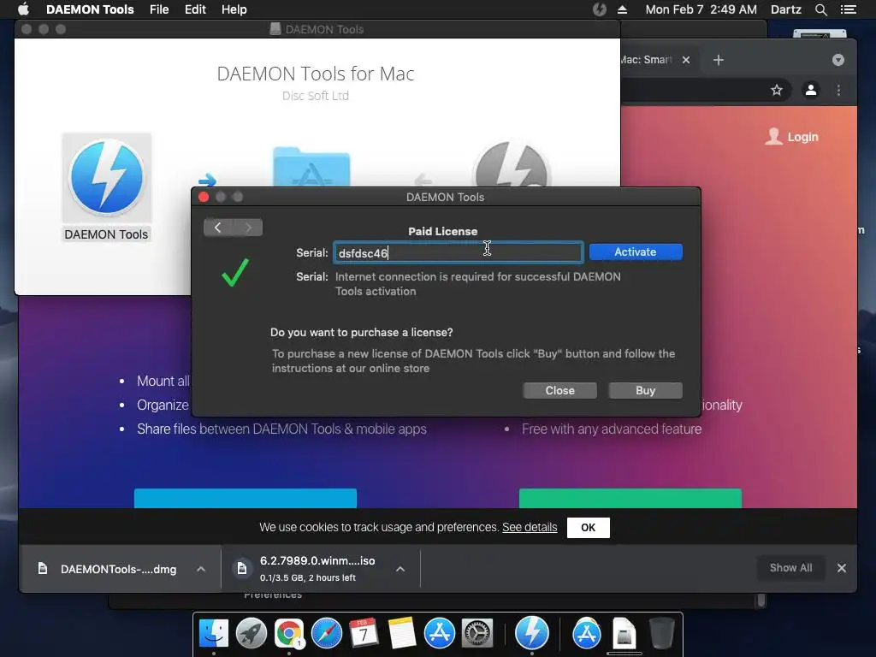Open DAEMON Tools from the Dock
Image resolution: width=876 pixels, height=657 pixels.
532,632
